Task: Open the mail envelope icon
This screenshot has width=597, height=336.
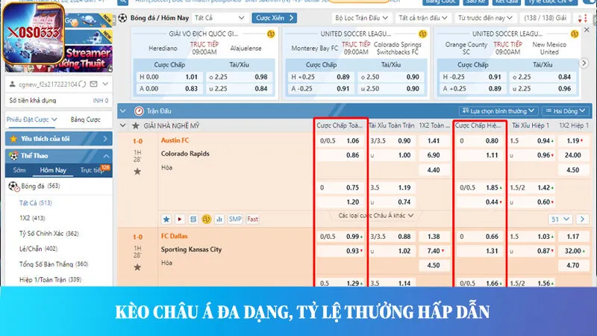Action: pos(94,84)
